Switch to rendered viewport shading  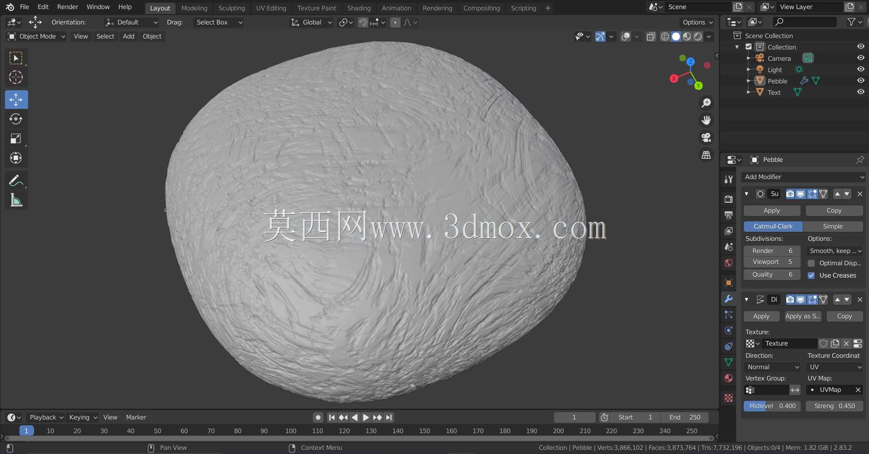point(698,37)
